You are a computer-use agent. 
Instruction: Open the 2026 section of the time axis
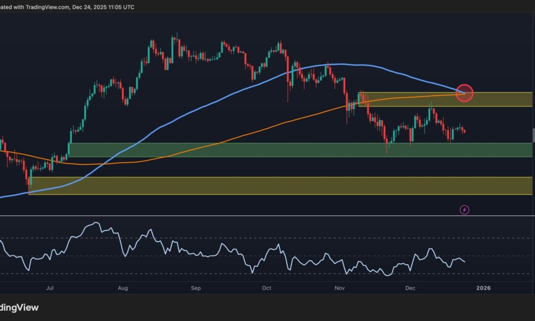[483, 288]
